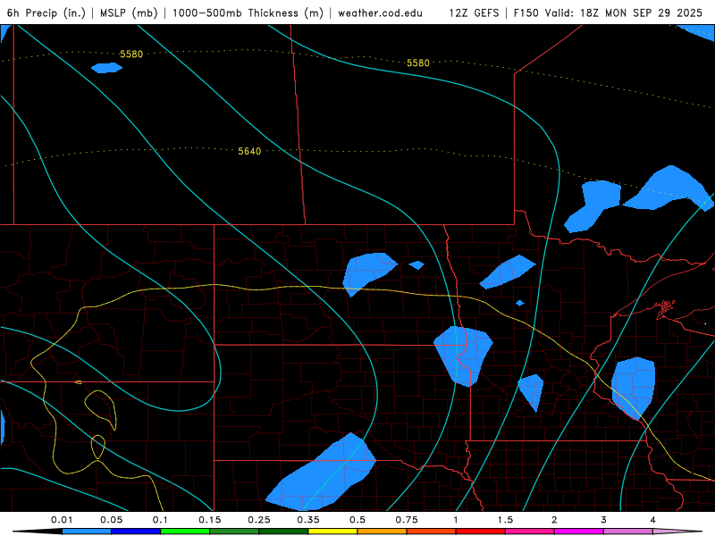Click the 'MSLP (mb)' title text
Viewport: 715px width, 536px height.
pos(129,13)
